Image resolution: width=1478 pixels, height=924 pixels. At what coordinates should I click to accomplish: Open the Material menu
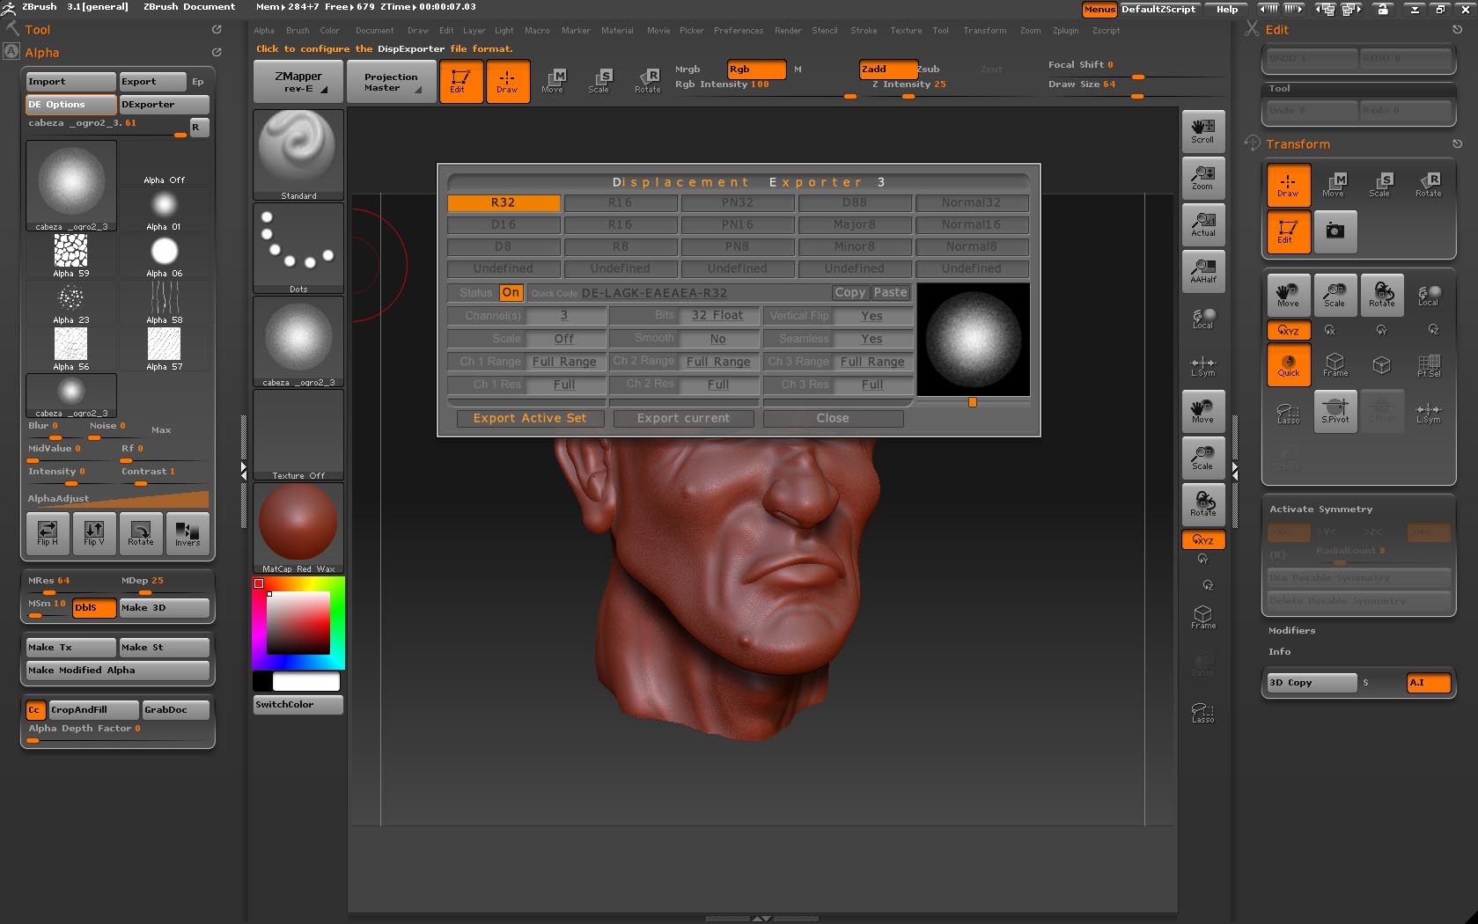tap(617, 31)
